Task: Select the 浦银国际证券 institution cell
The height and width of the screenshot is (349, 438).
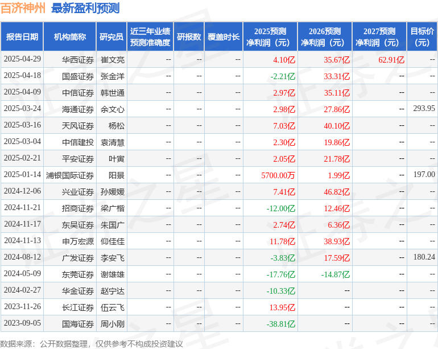Action: click(70, 175)
